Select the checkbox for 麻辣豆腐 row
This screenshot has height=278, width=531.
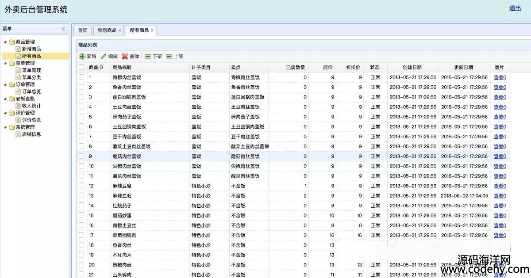pyautogui.click(x=81, y=186)
